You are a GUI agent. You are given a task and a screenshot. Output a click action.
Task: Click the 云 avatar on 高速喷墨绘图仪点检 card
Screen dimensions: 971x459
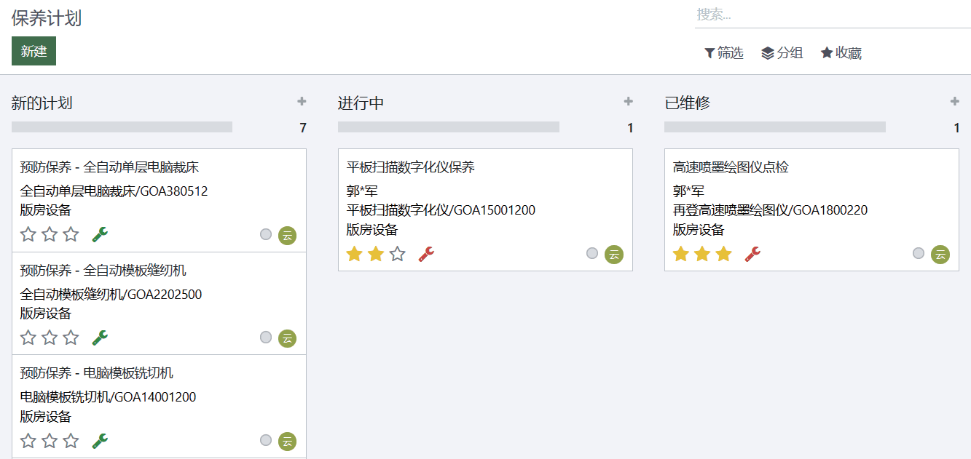(940, 254)
